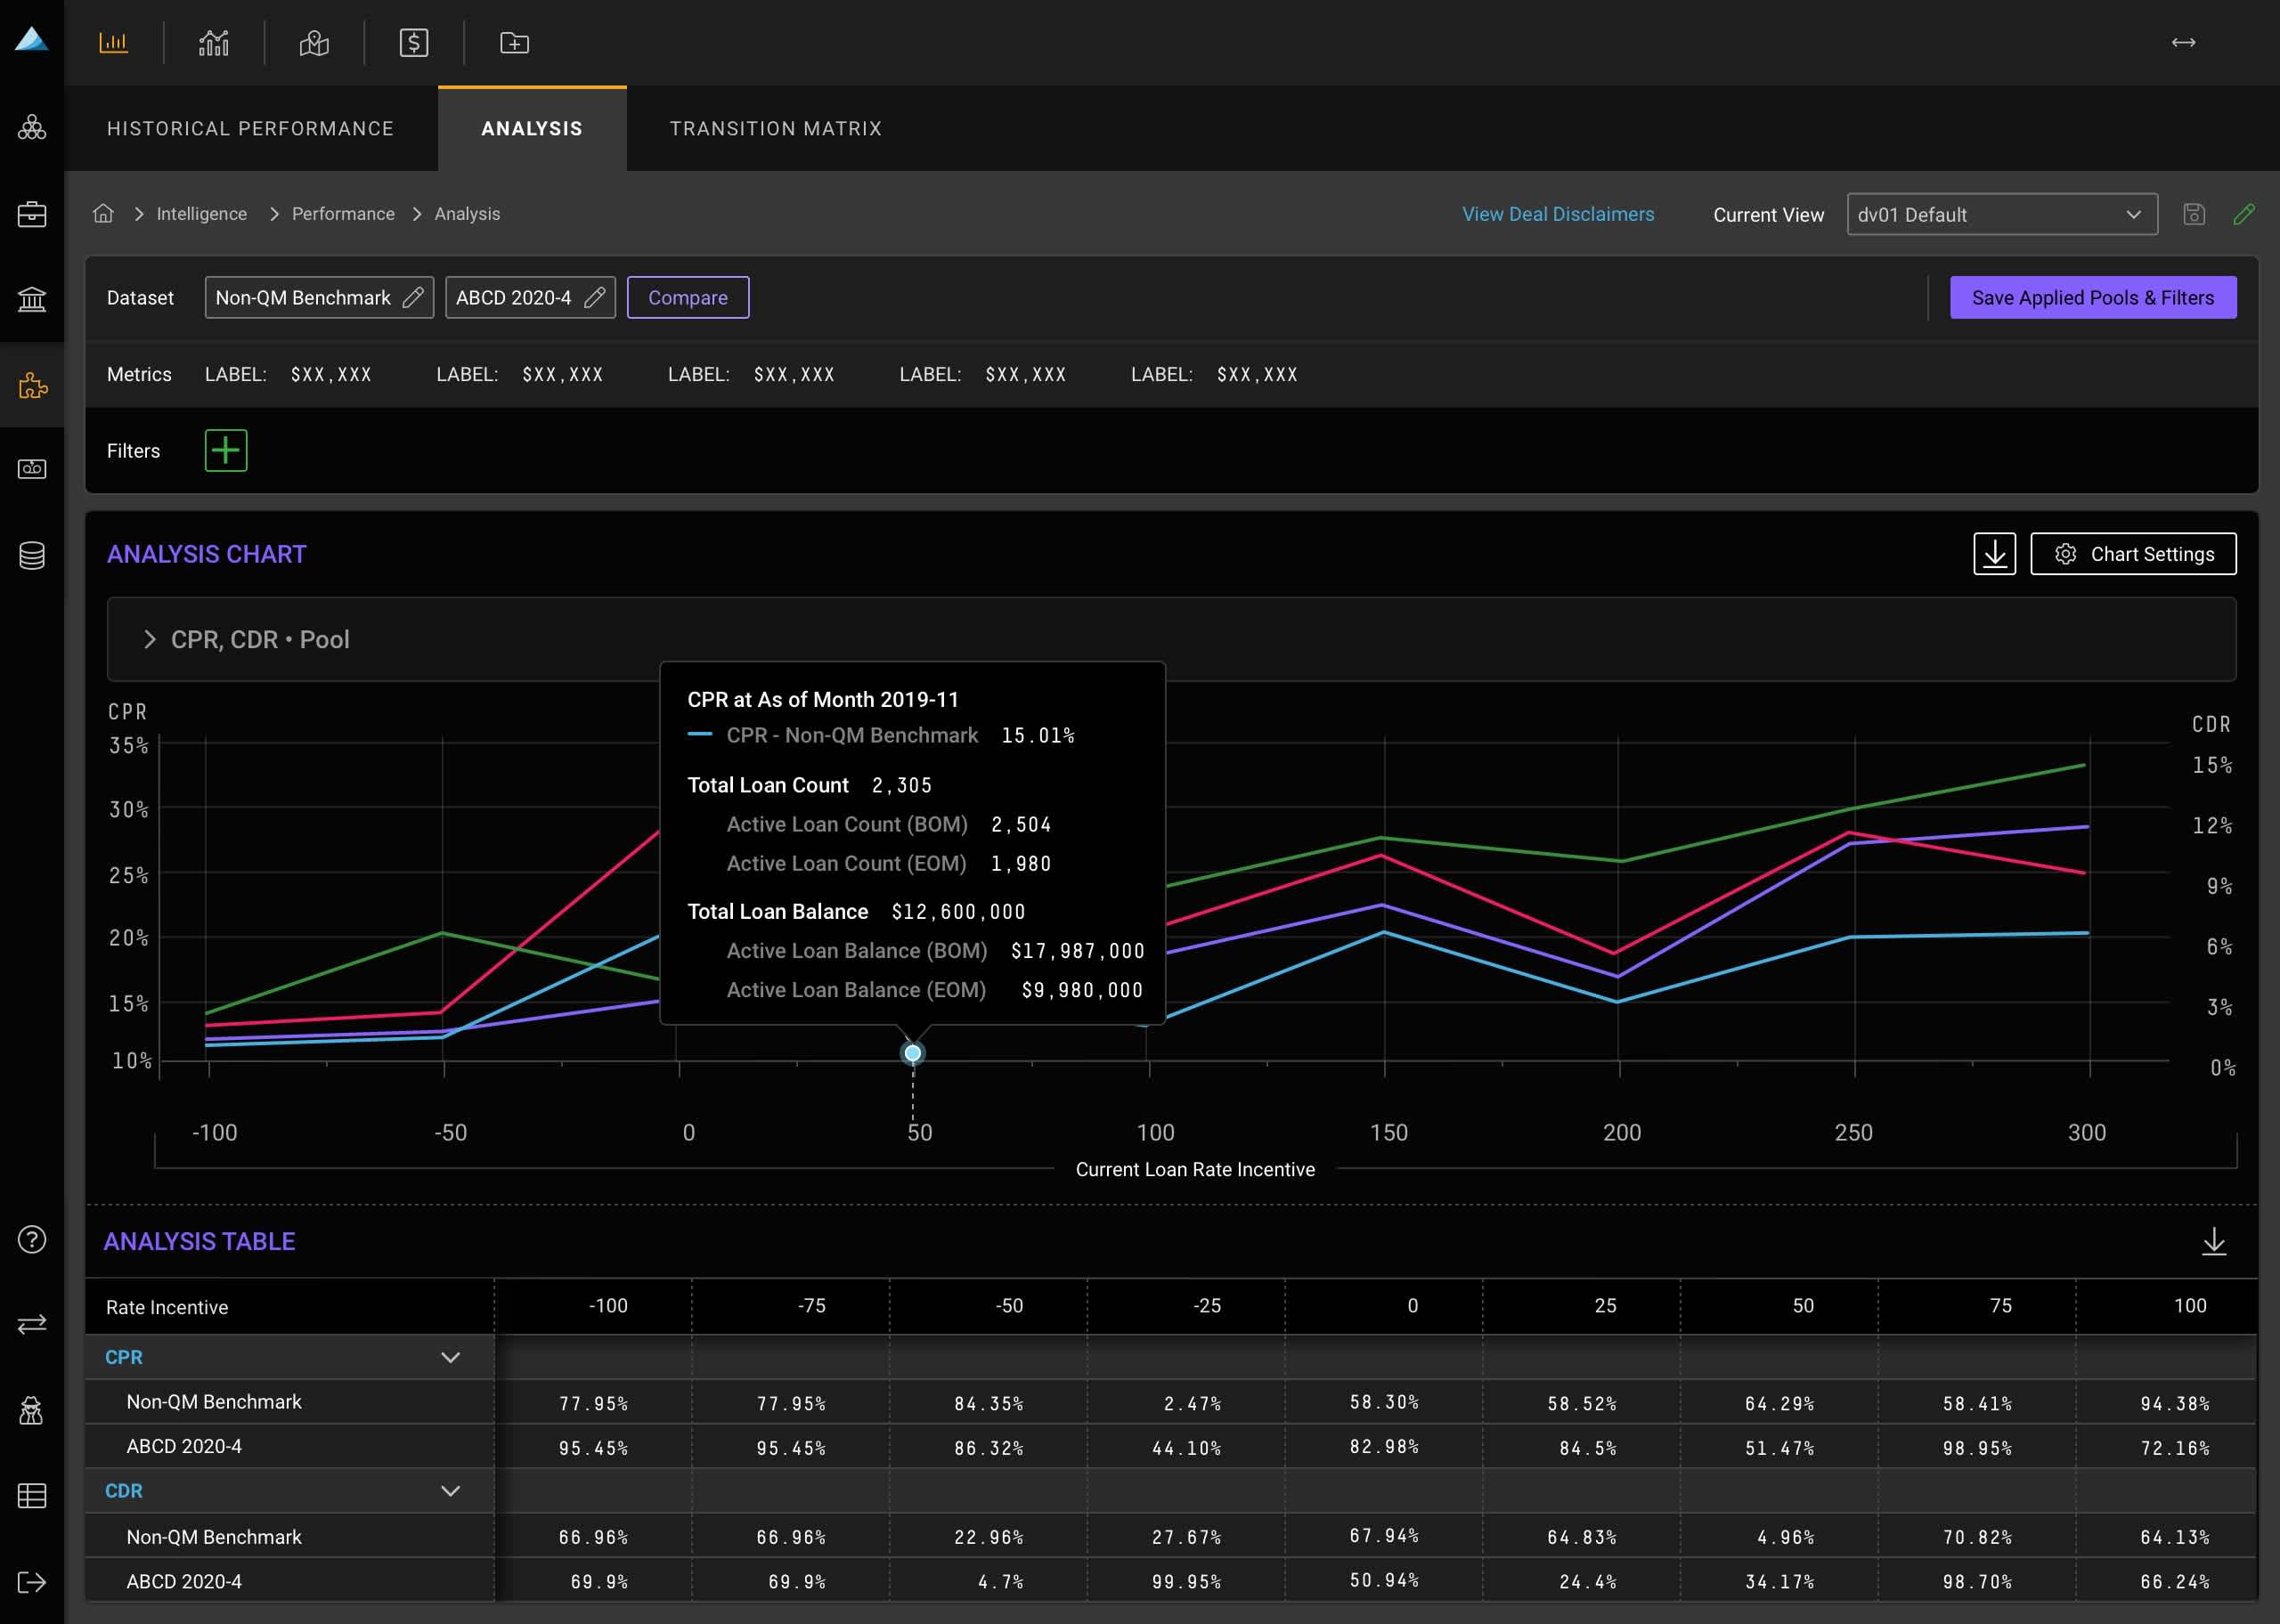This screenshot has width=2280, height=1624.
Task: Switch to Transition Matrix tab
Action: click(x=776, y=128)
